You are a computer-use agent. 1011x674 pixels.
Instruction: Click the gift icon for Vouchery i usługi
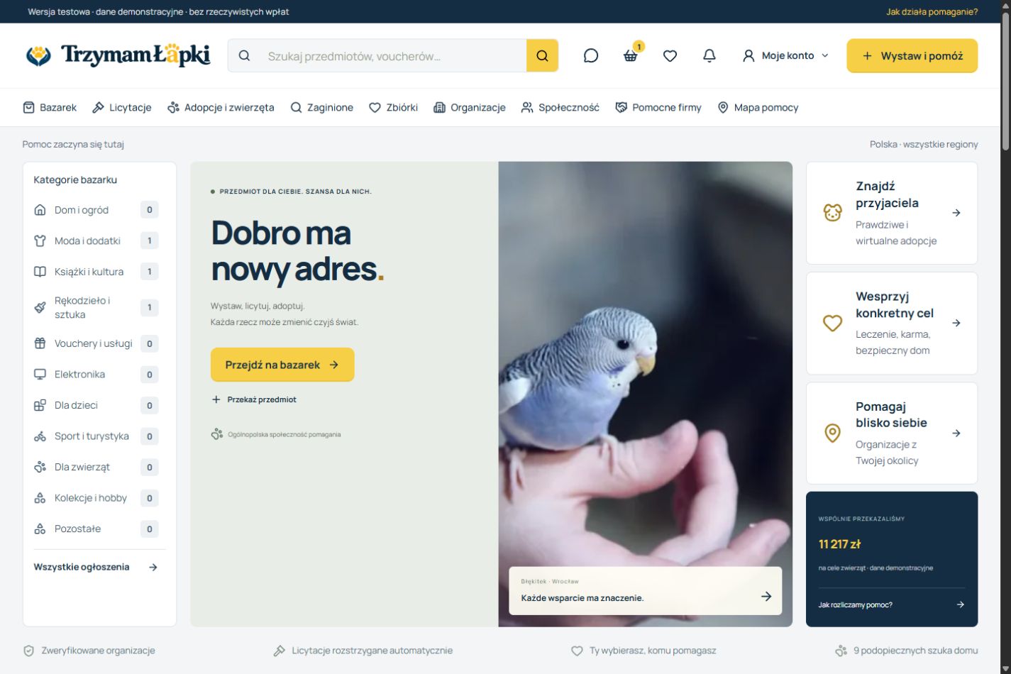click(40, 343)
